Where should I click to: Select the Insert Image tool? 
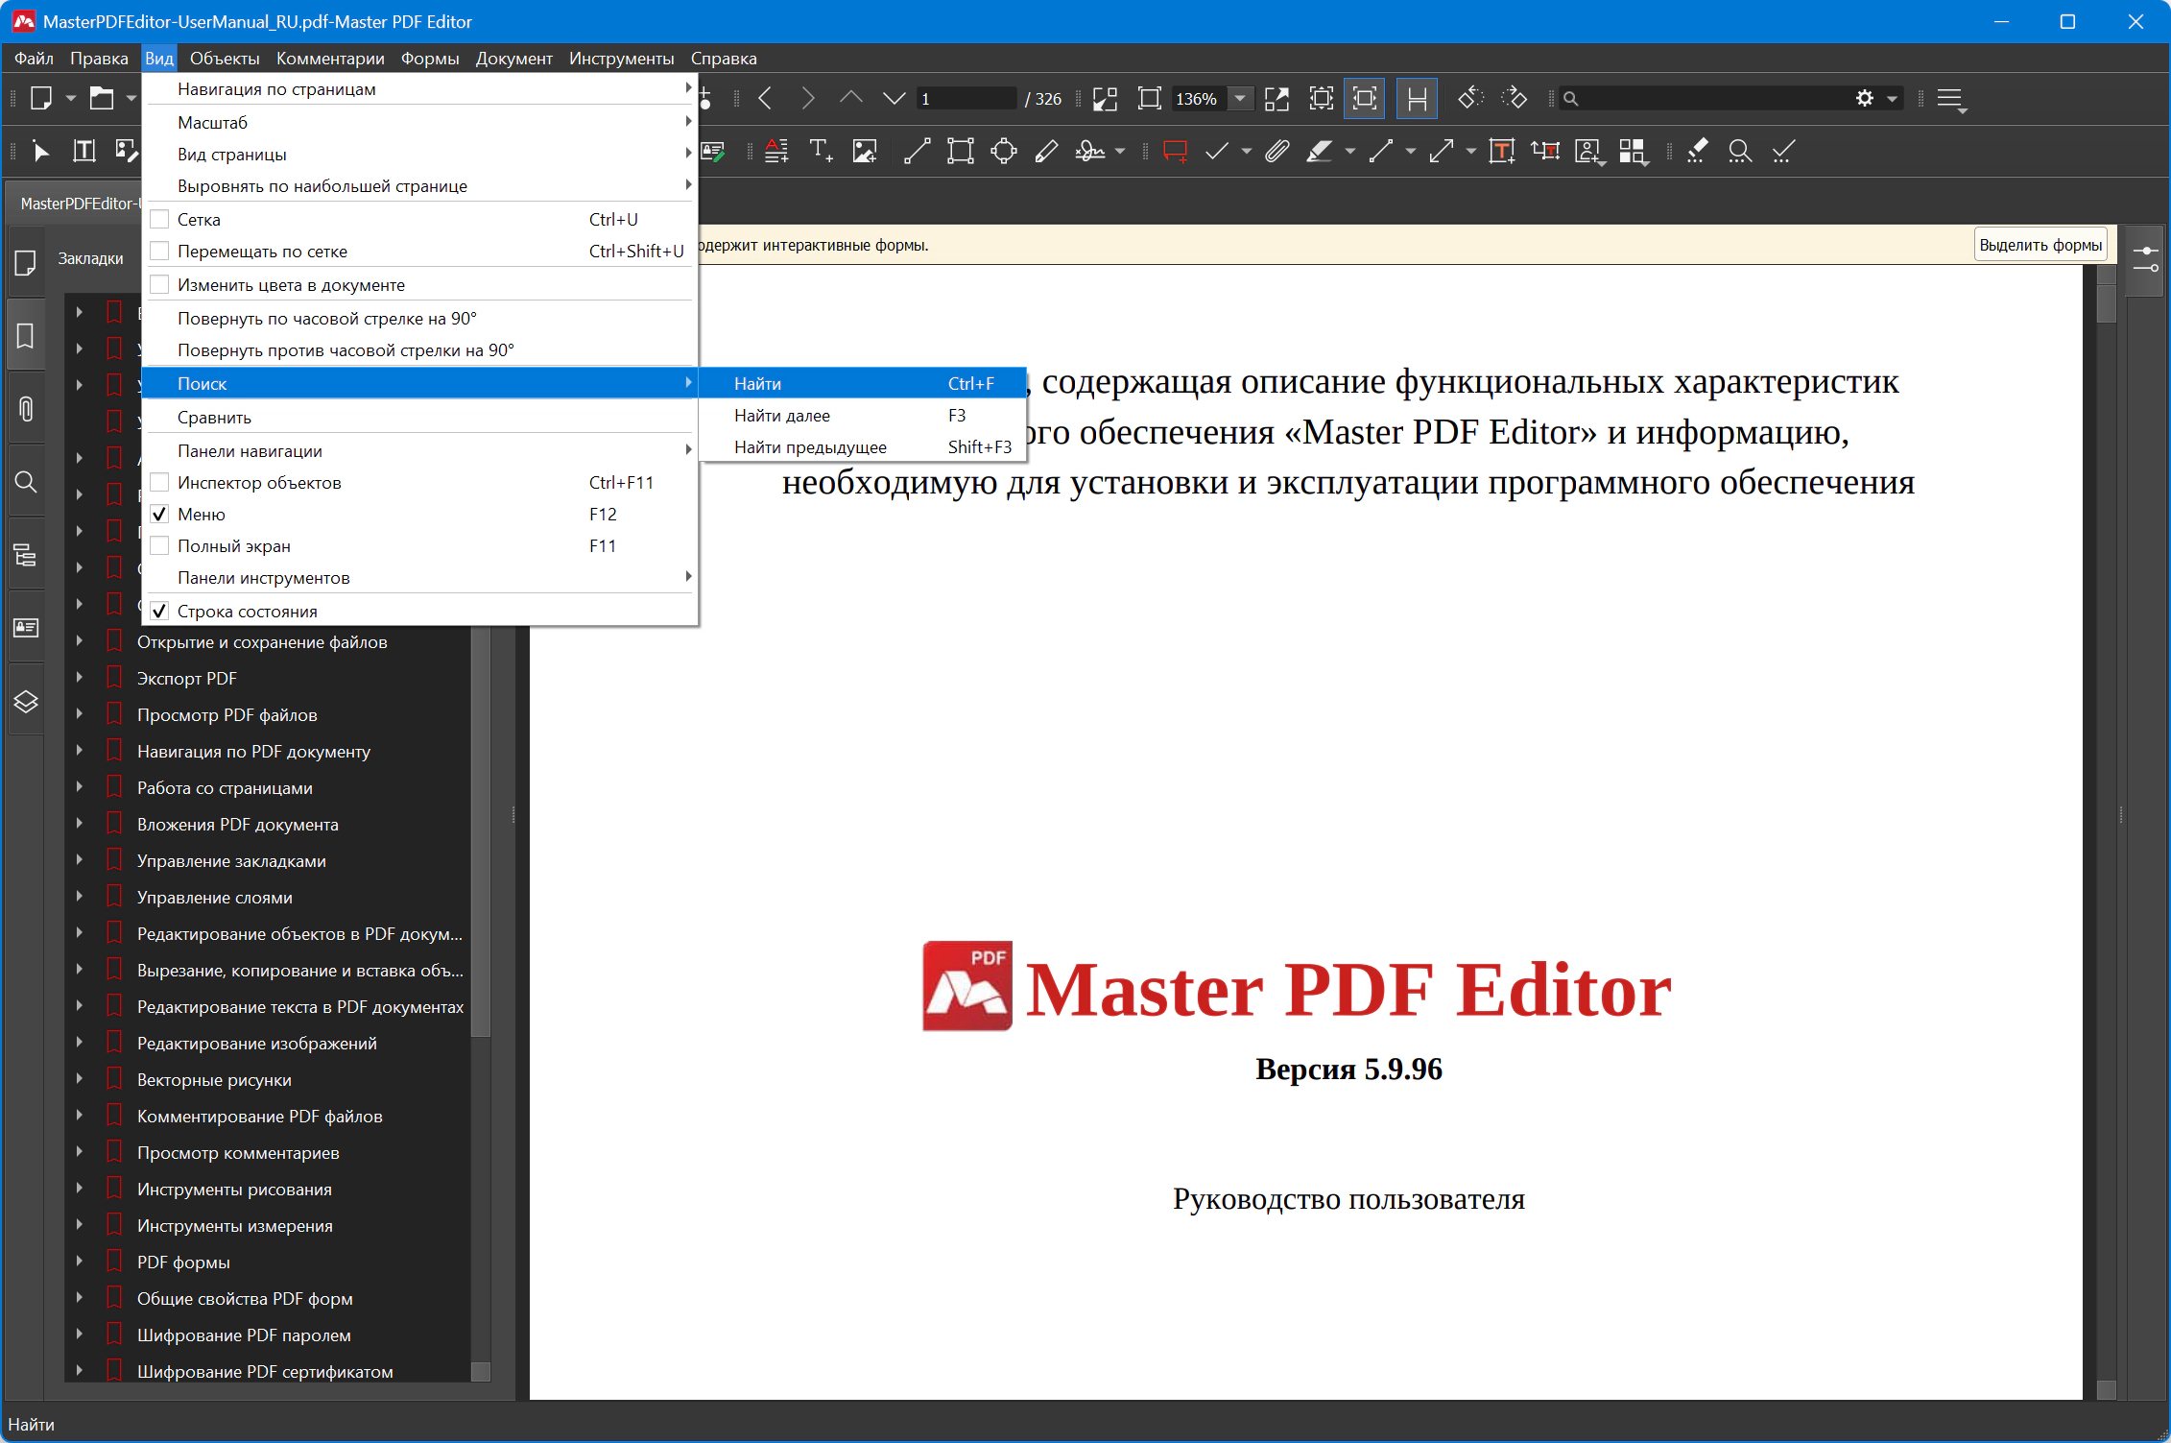865,152
